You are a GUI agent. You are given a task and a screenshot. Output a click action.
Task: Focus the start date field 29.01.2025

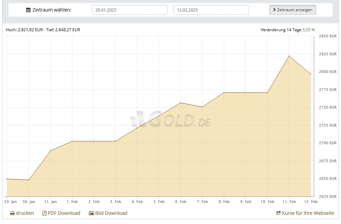pos(130,10)
